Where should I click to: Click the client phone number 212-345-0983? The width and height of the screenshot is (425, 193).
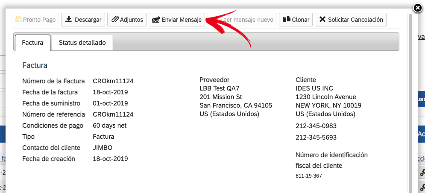(316, 126)
